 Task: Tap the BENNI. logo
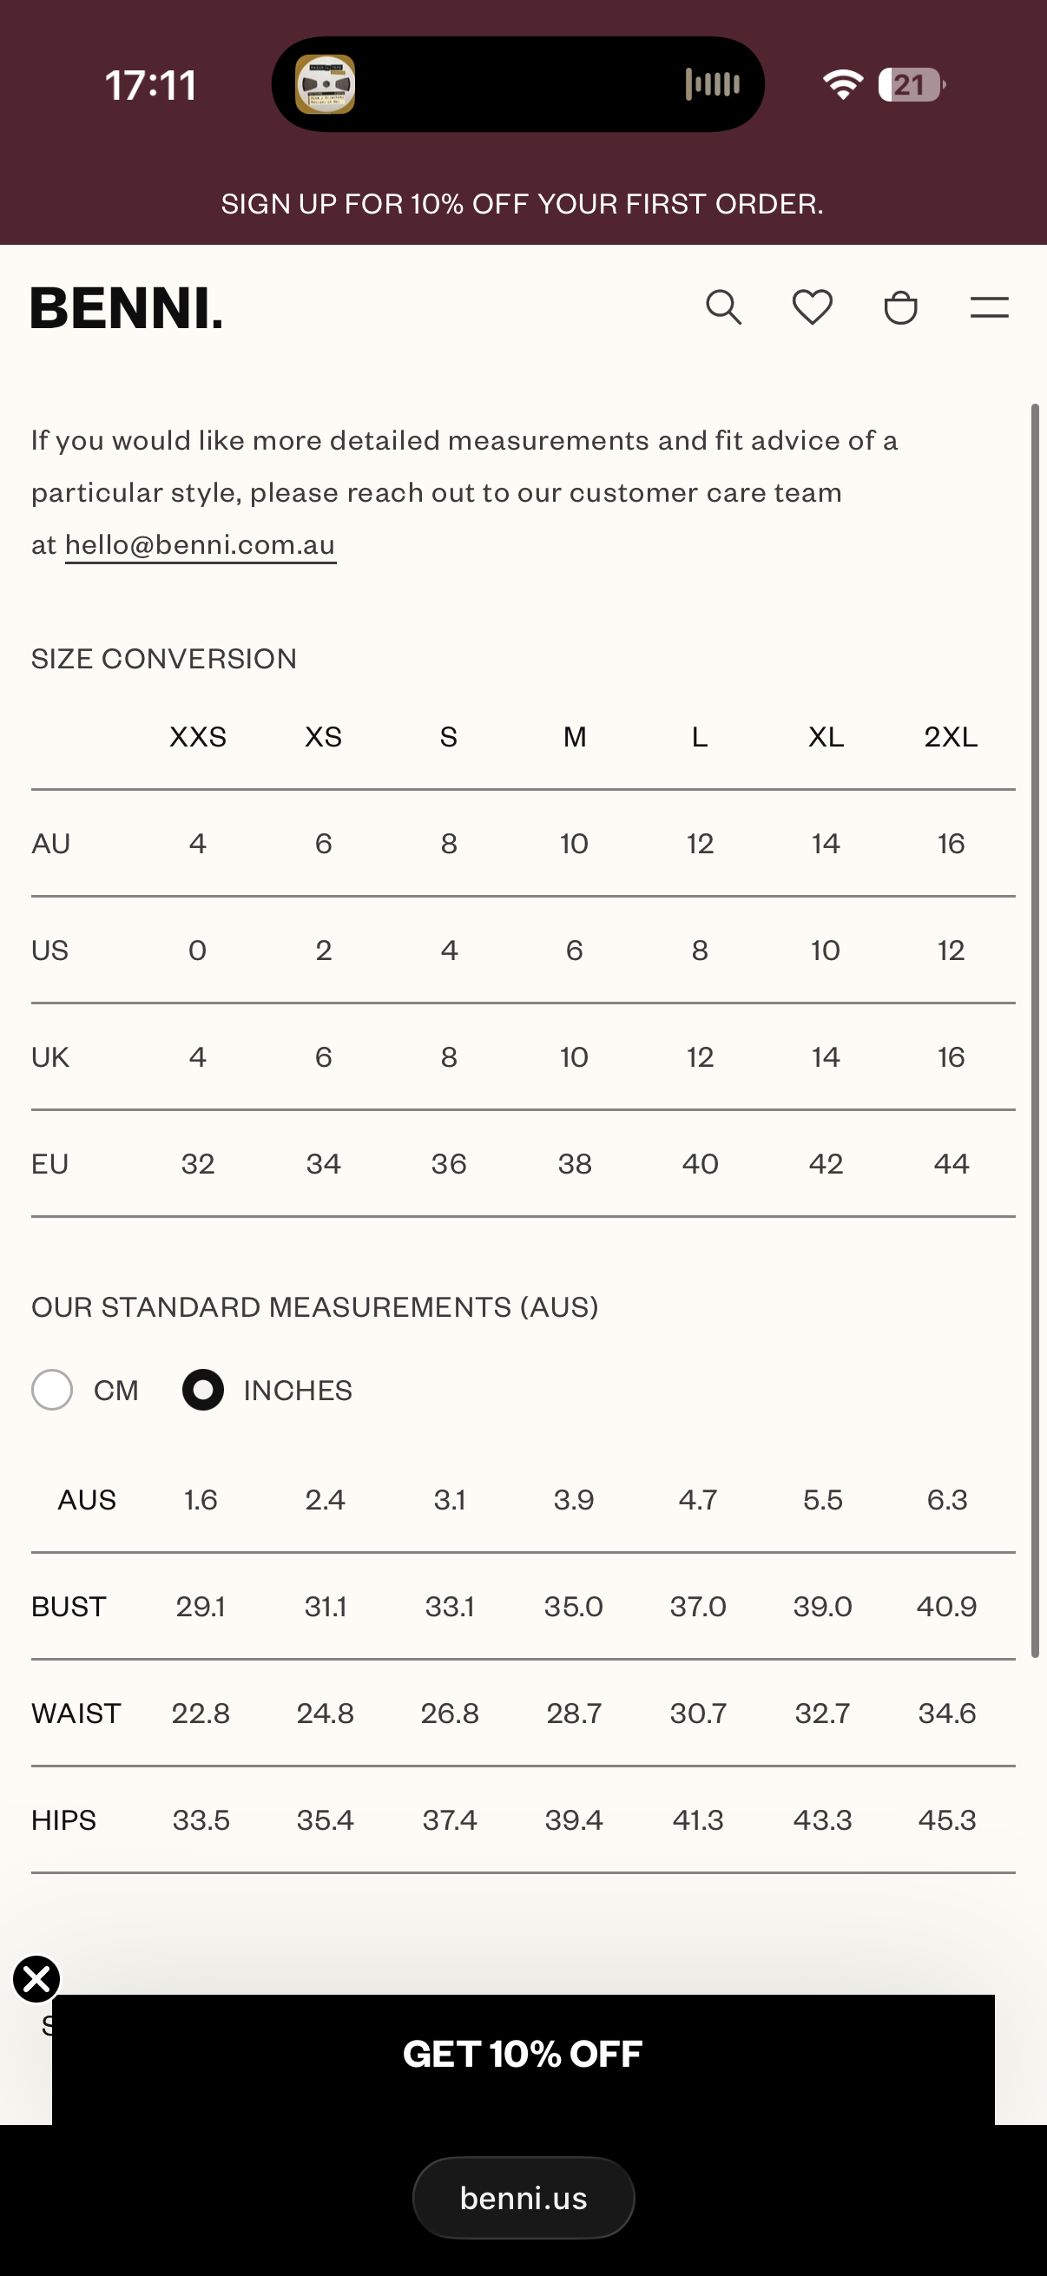pos(127,308)
